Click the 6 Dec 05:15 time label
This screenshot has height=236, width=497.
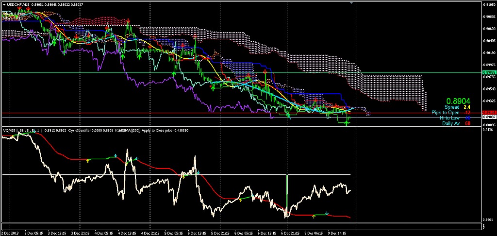pos(244,233)
